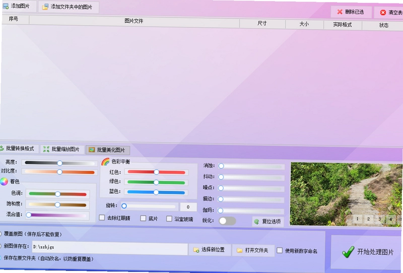Click the 消蚀 slider
403x273 pixels.
click(x=251, y=166)
